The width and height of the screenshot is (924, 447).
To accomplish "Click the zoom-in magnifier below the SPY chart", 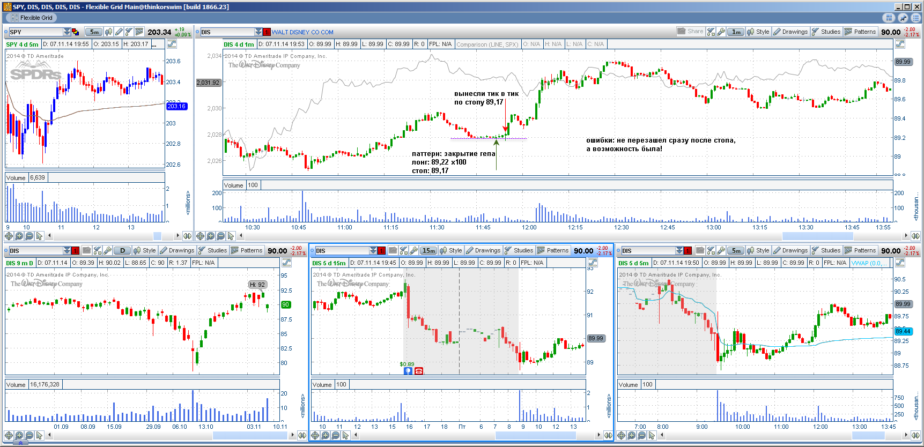I will (19, 236).
